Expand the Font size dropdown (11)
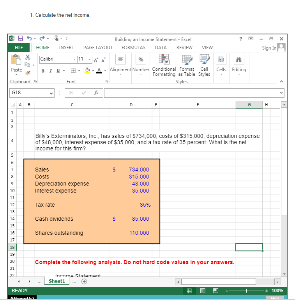 (x=90, y=60)
